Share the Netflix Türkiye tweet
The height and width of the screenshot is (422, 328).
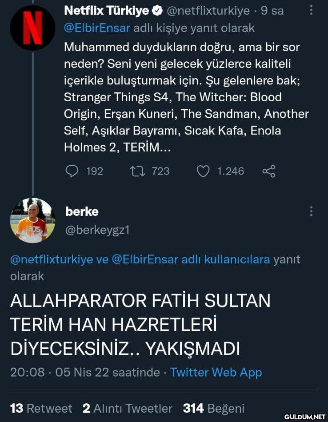[x=269, y=171]
